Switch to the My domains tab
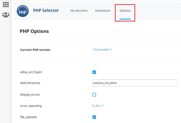Viewport: 181px width, 123px height. [79, 11]
